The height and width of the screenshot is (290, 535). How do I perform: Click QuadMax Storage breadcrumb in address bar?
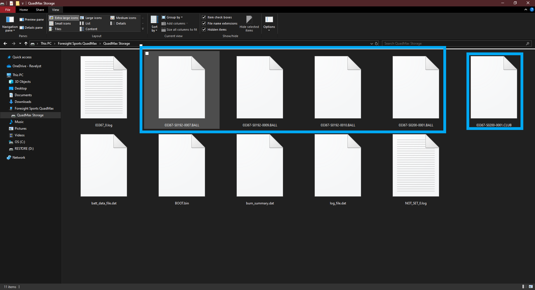coord(116,43)
